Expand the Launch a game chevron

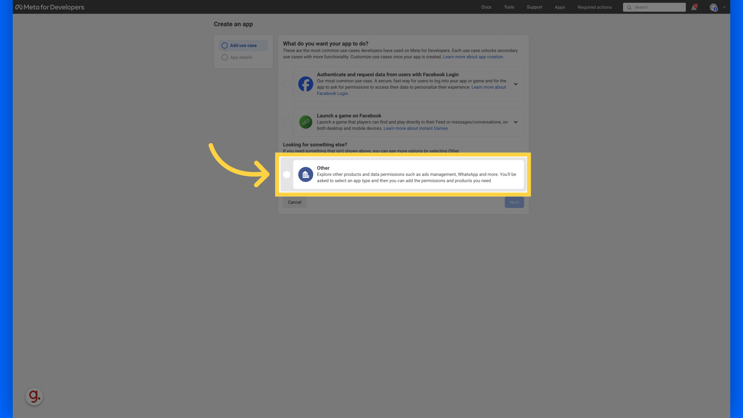click(x=515, y=122)
